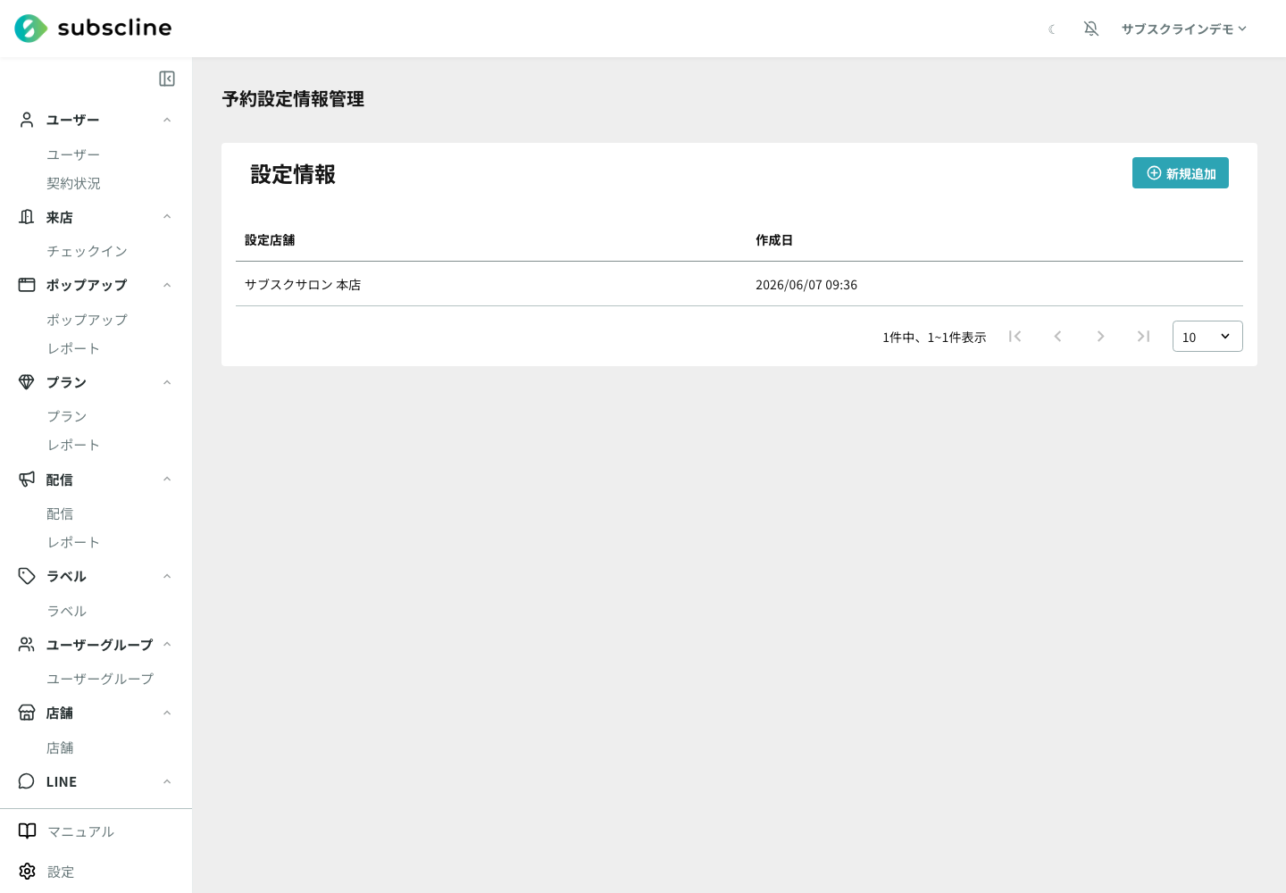This screenshot has height=893, width=1286.
Task: Open レポート under ポップアップ
Action: coord(73,348)
